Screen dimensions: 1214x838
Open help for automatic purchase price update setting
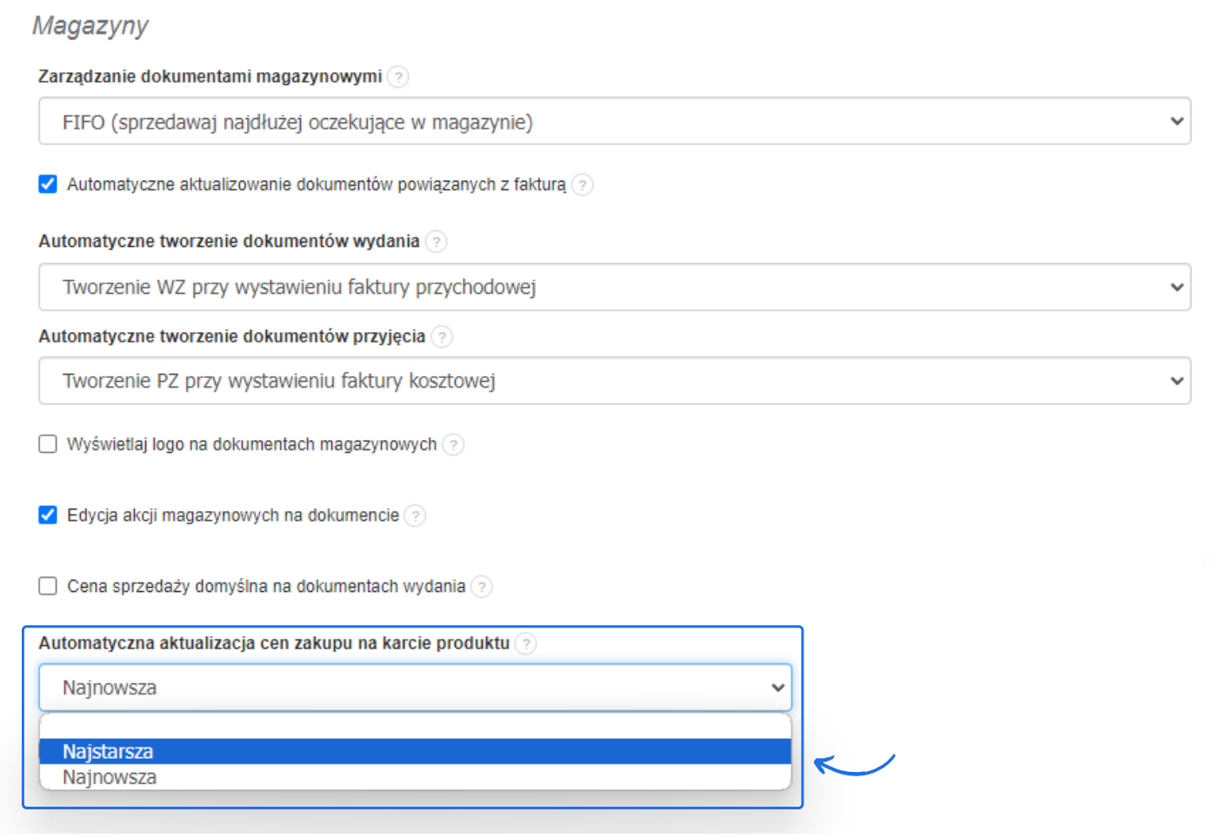coord(525,644)
